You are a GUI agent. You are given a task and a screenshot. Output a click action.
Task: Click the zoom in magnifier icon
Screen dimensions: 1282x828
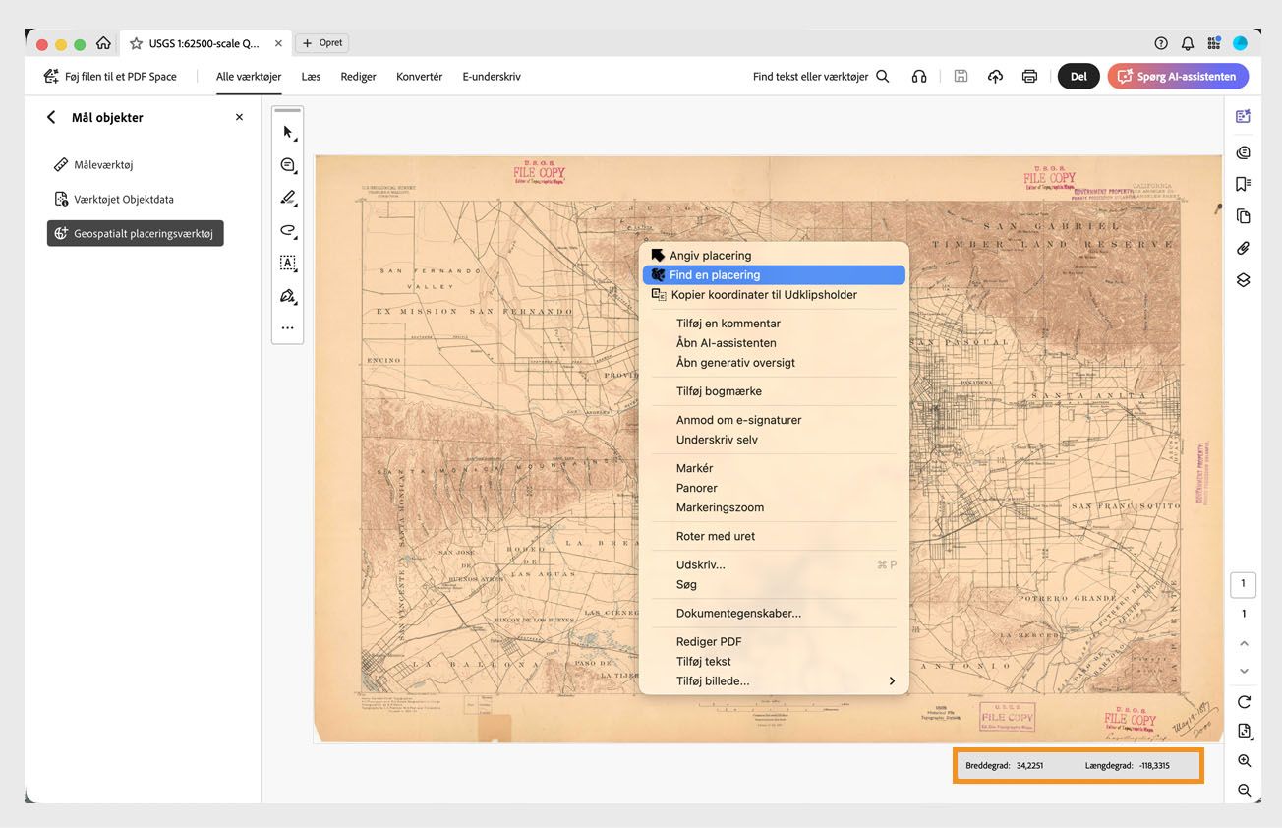(x=1244, y=761)
